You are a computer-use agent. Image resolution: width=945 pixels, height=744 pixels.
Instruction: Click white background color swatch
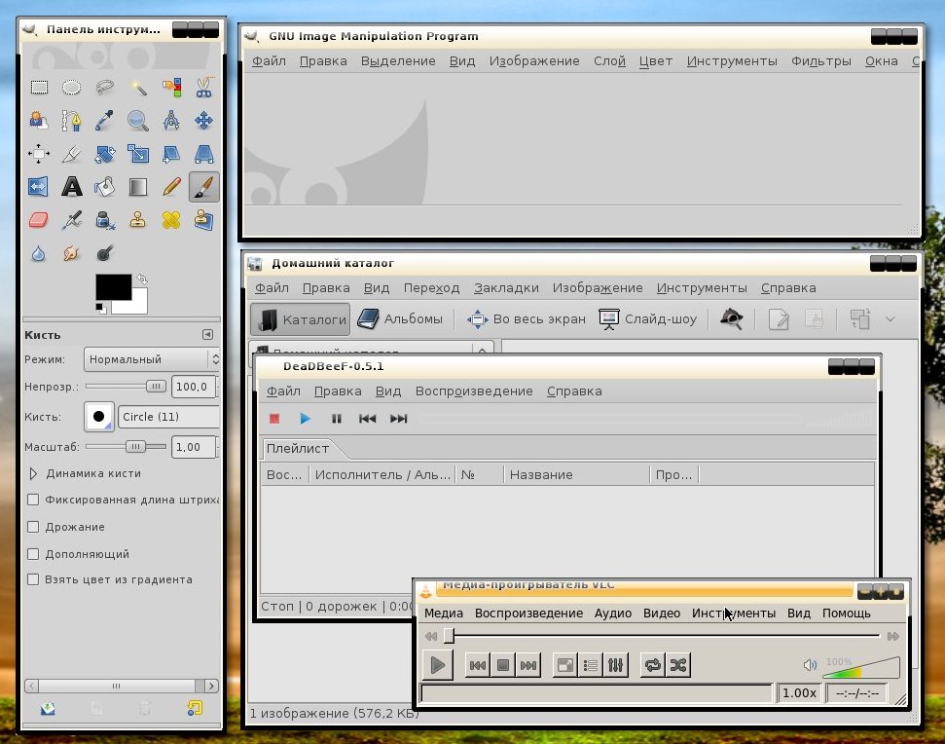tap(139, 305)
